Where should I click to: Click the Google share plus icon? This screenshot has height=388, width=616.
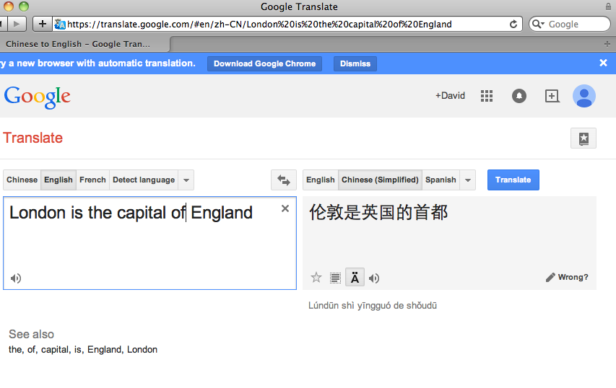[x=552, y=96]
